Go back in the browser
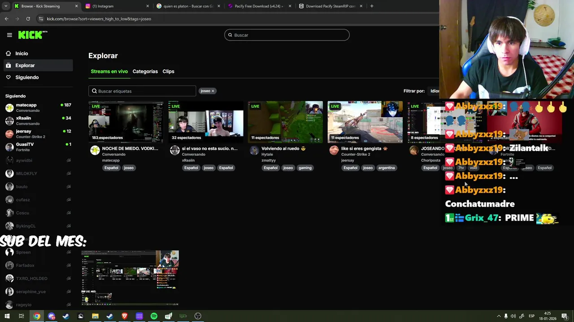The width and height of the screenshot is (574, 322). pos(7,19)
